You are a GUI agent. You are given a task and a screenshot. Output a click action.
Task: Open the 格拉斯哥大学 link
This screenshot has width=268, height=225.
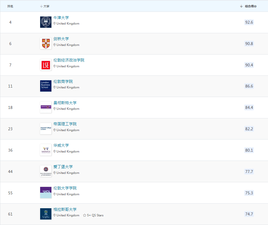(65, 209)
